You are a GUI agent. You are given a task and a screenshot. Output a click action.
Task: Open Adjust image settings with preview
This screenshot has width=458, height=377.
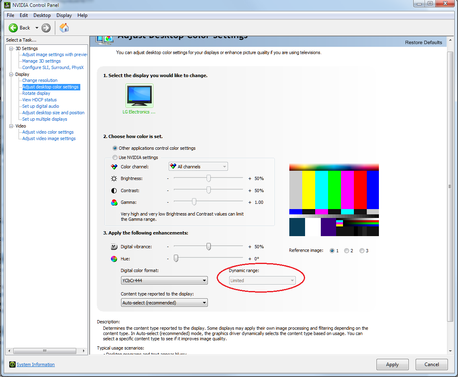click(x=54, y=54)
